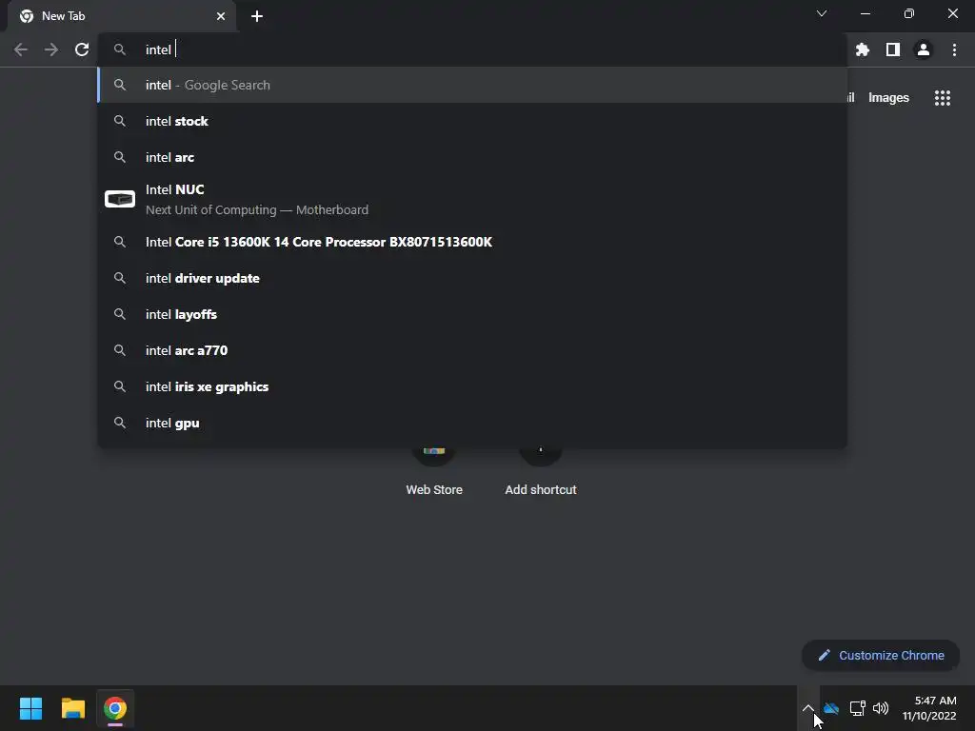Open File Explorer from the taskbar
Image resolution: width=975 pixels, height=731 pixels.
click(x=72, y=708)
